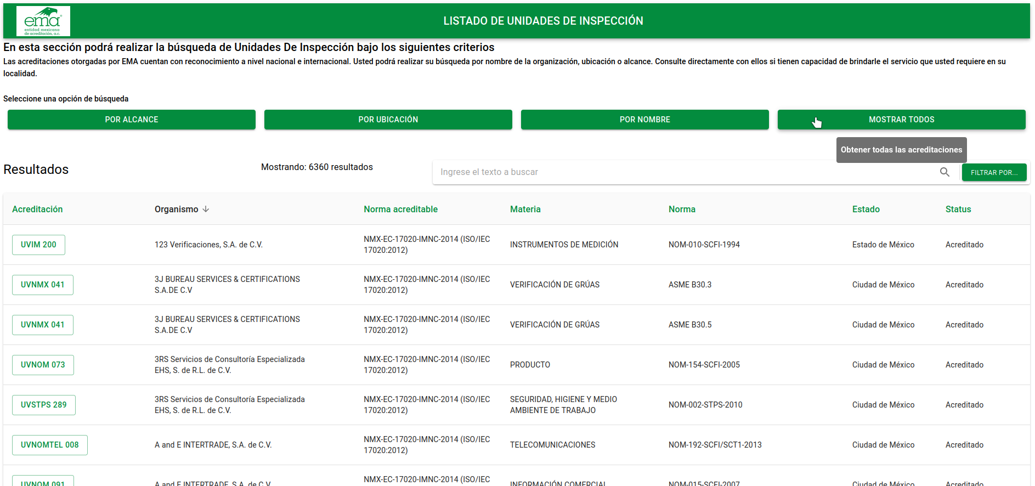Open accreditation UVNOM 073
This screenshot has height=486, width=1035.
tap(43, 365)
